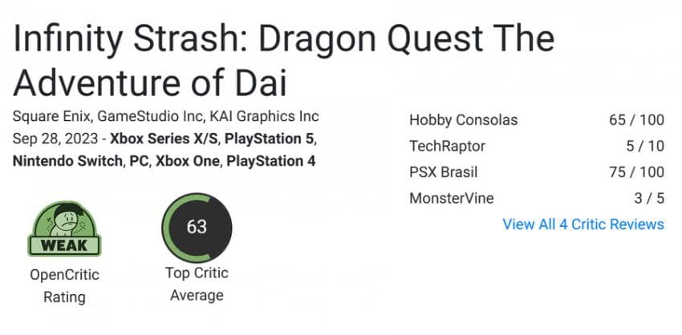Select the PlayStation 4 platform link
Viewport: 682px width, 335px height.
pos(271,161)
